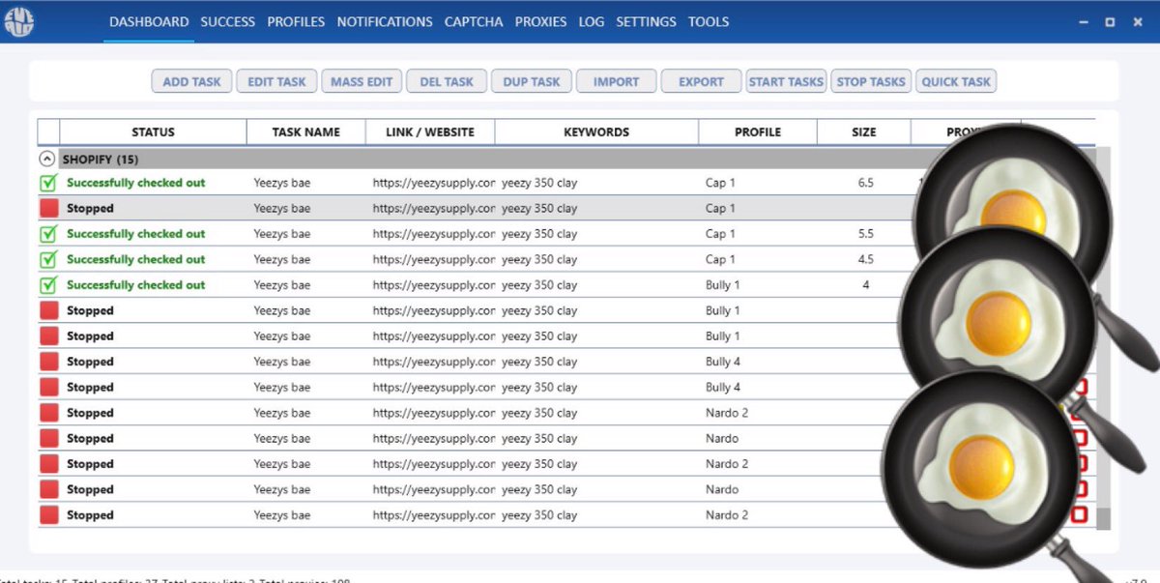The width and height of the screenshot is (1160, 583).
Task: Click the DEL TASK button
Action: (447, 81)
